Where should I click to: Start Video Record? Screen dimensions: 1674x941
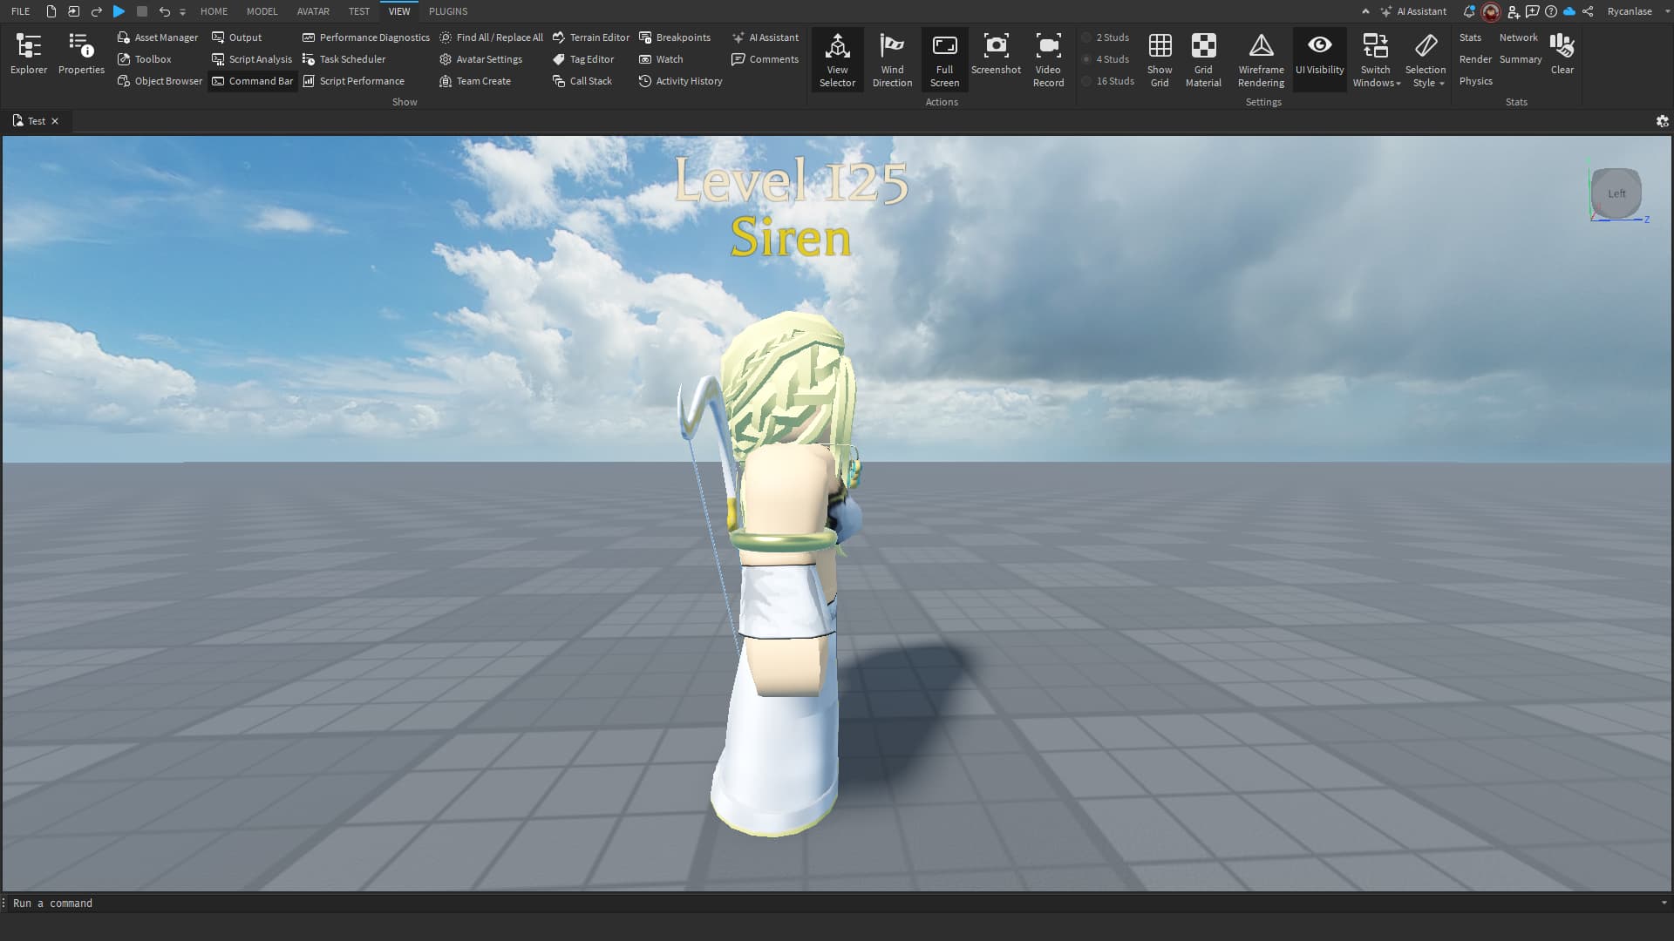pyautogui.click(x=1048, y=59)
